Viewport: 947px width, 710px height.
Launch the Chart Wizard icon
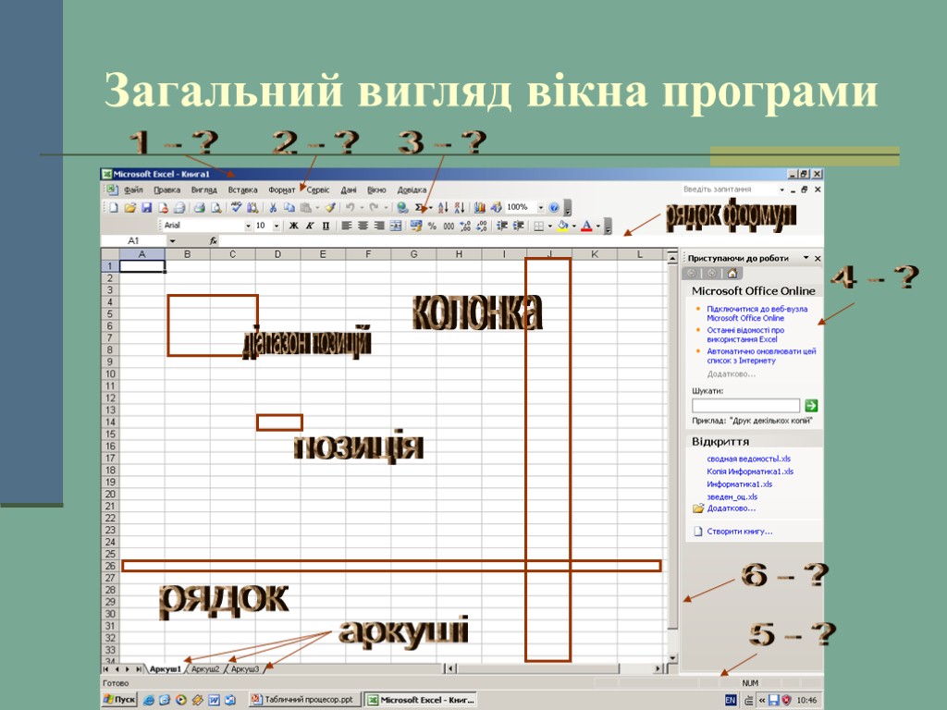(x=480, y=208)
